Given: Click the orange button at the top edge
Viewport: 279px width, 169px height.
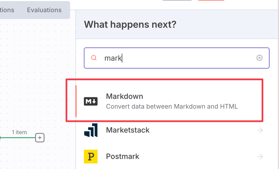Looking at the screenshot, I should tap(211, 0).
